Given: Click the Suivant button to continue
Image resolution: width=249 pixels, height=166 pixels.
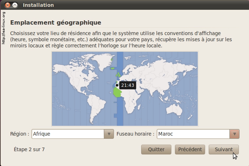Looking at the screenshot, I should (223, 149).
